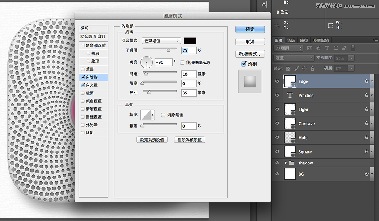Lock position move icon

pos(304,68)
